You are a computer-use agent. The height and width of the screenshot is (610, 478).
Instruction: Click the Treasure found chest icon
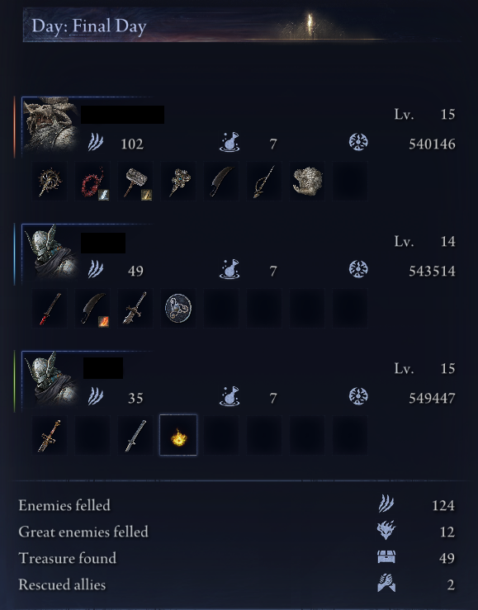coord(386,557)
